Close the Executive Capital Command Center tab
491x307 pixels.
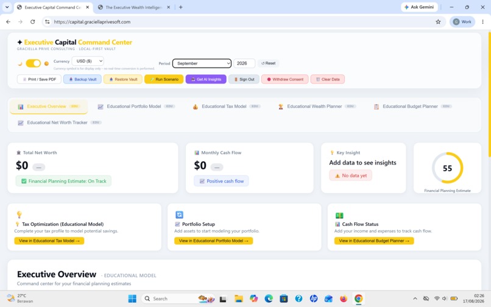(x=87, y=7)
